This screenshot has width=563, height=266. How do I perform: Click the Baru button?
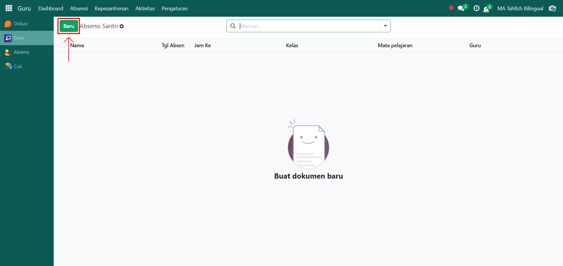point(69,26)
